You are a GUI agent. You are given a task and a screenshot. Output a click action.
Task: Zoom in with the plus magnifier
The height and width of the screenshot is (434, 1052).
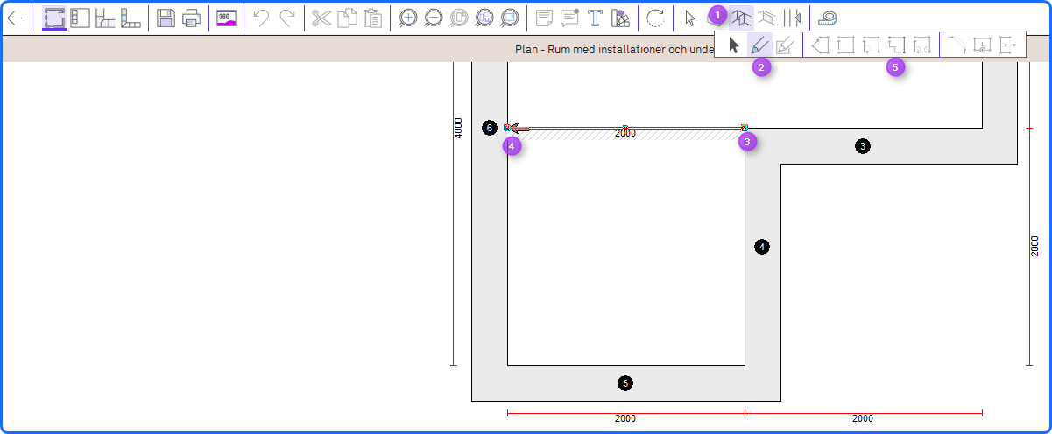point(407,17)
